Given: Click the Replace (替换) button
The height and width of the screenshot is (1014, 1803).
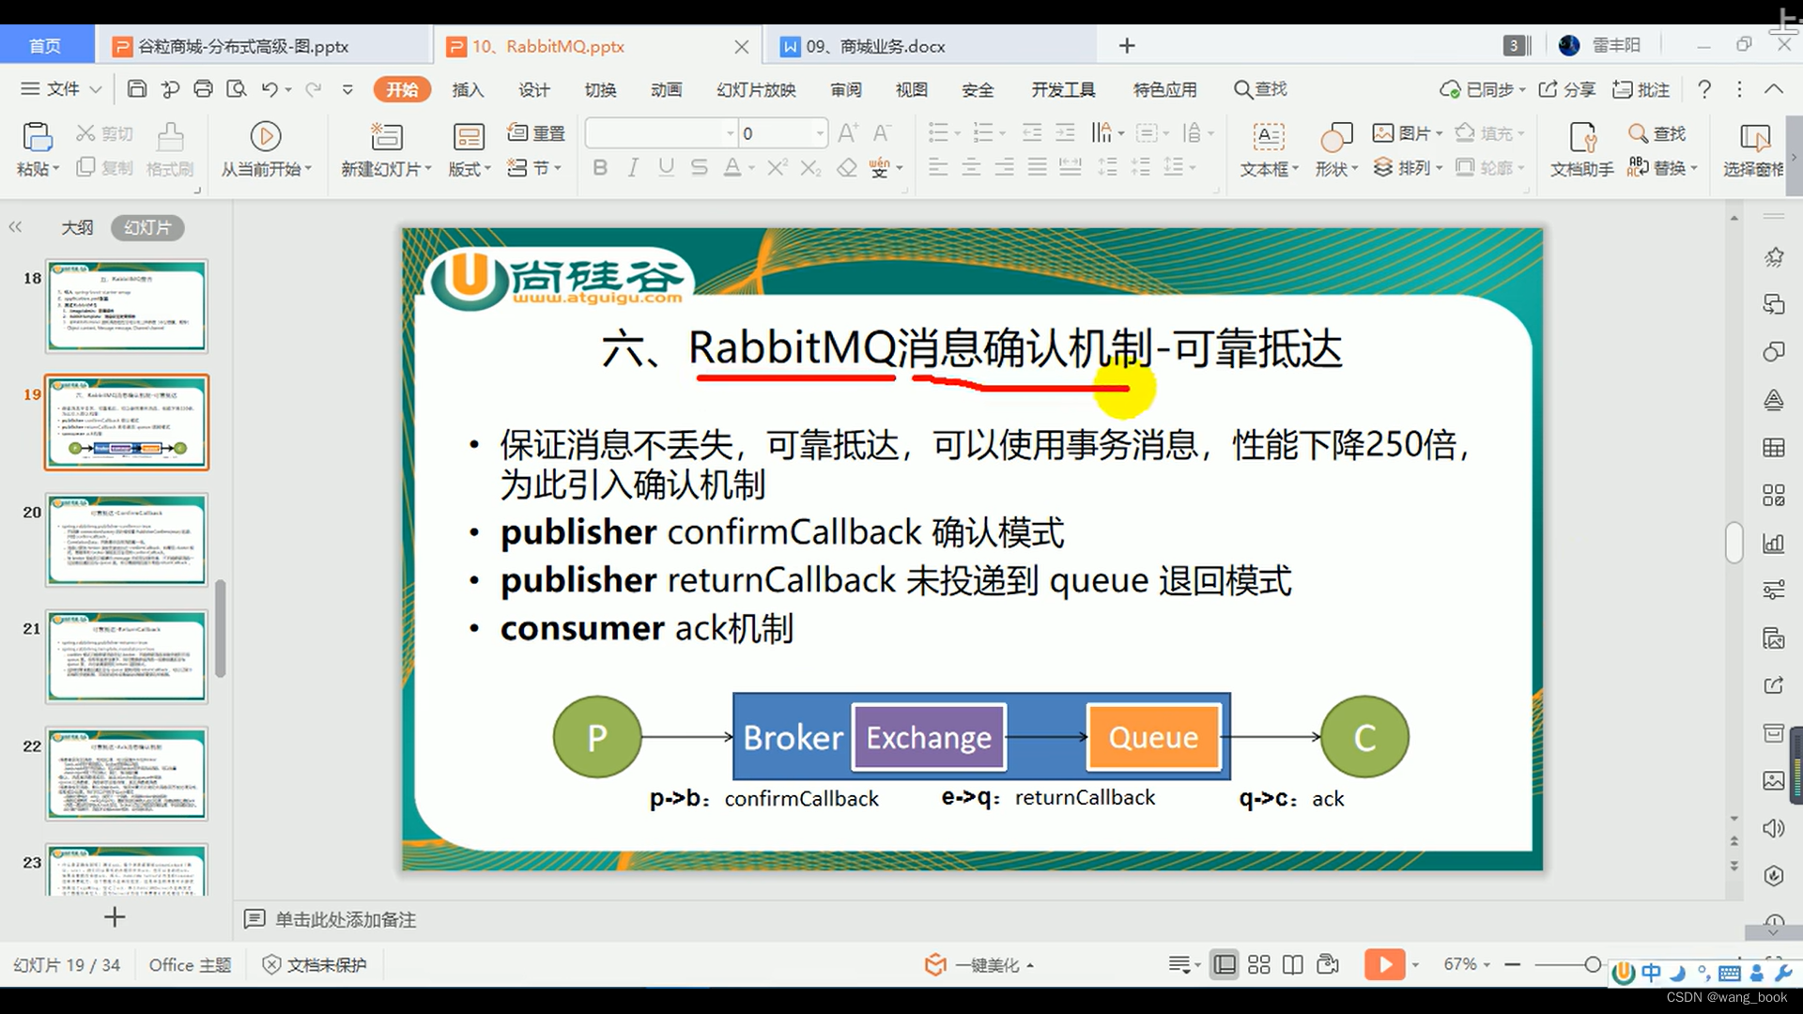Looking at the screenshot, I should (x=1662, y=168).
